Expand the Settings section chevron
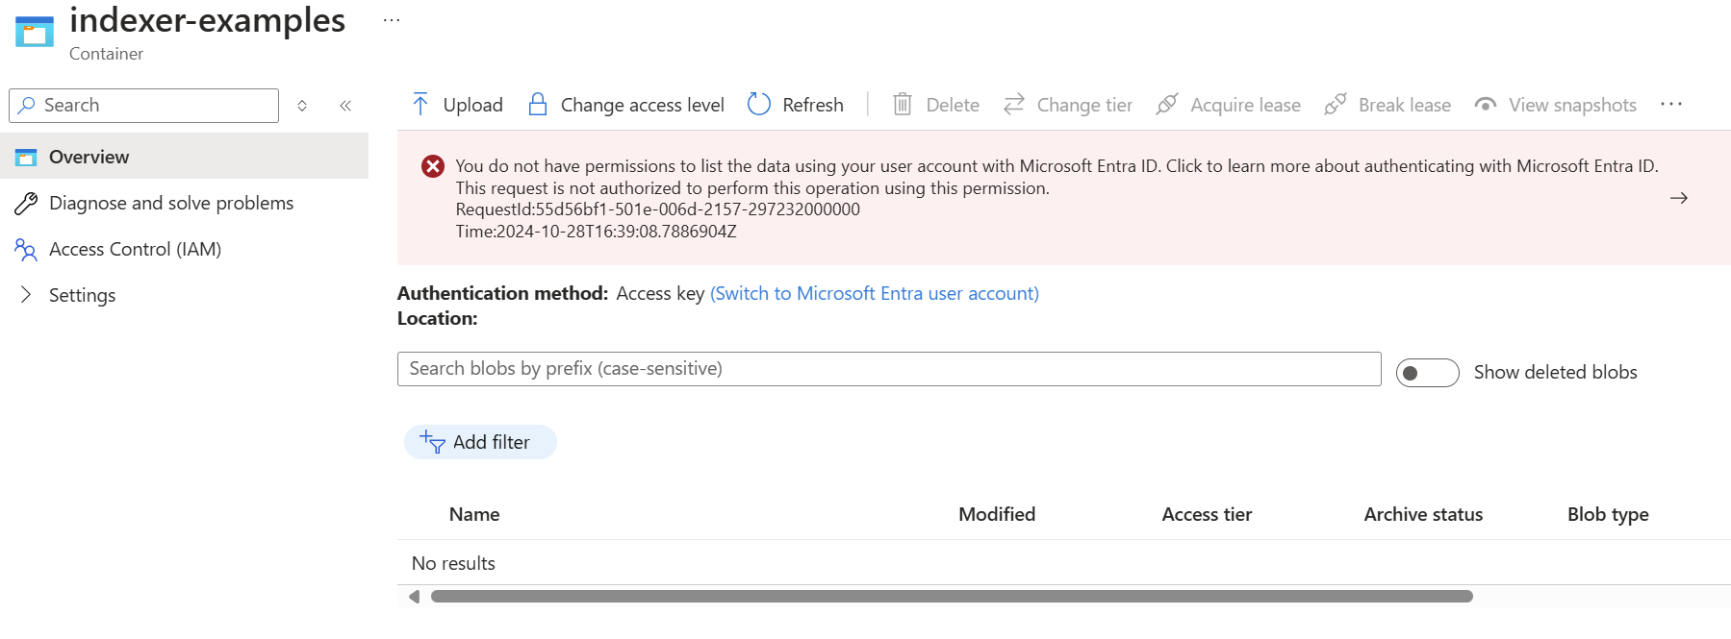Screen dimensions: 1731x639 26,295
